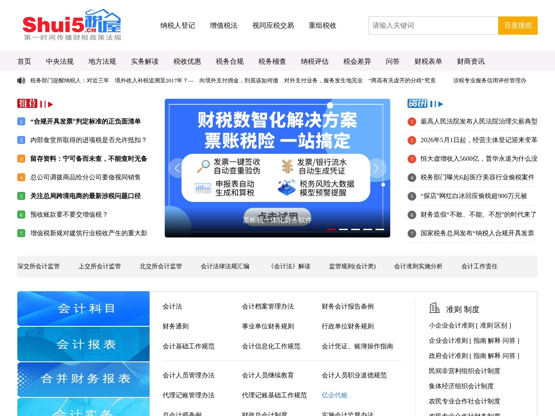The image size is (555, 416).
Task: Open the 财商资讯 navigation tab
Action: (471, 62)
